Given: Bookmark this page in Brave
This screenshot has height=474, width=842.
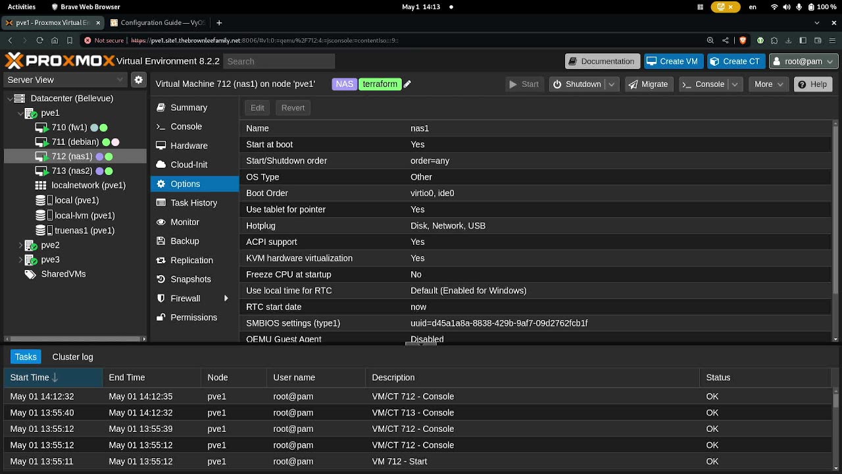Looking at the screenshot, I should coord(70,40).
